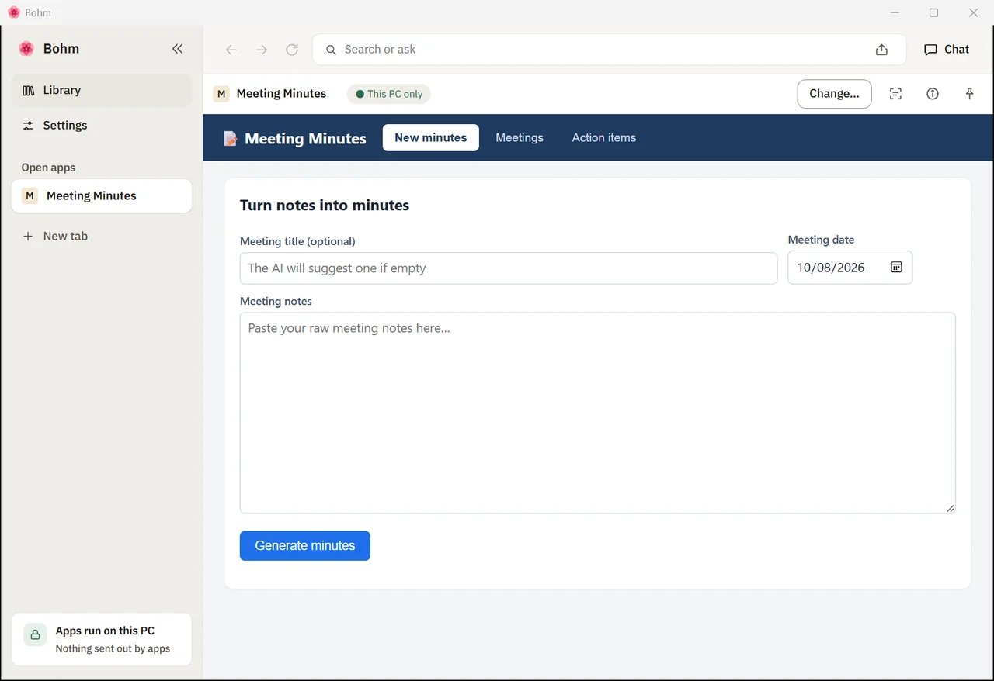
Task: Select Meeting Minutes under Open apps
Action: (x=102, y=196)
